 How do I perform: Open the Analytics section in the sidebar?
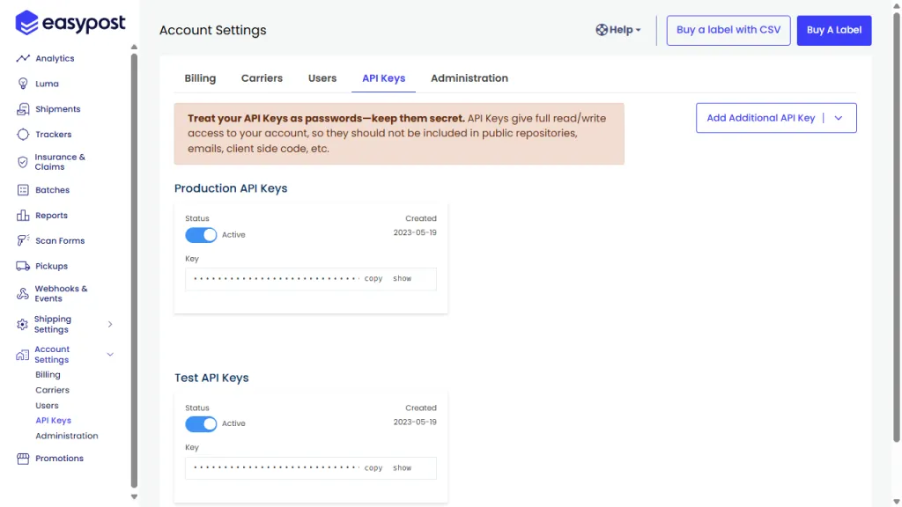coord(54,58)
